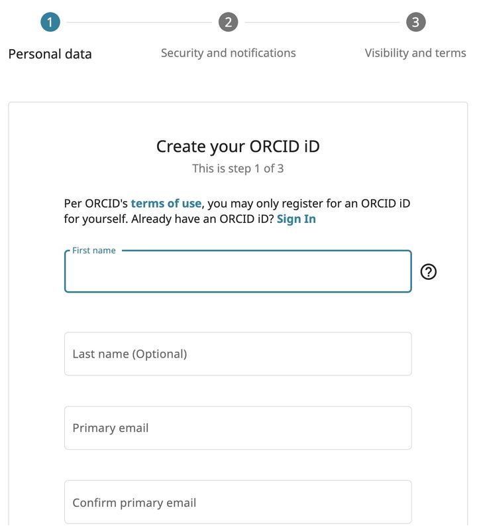The image size is (477, 526).
Task: Click the "This is step 1 of 3" text
Action: point(238,168)
